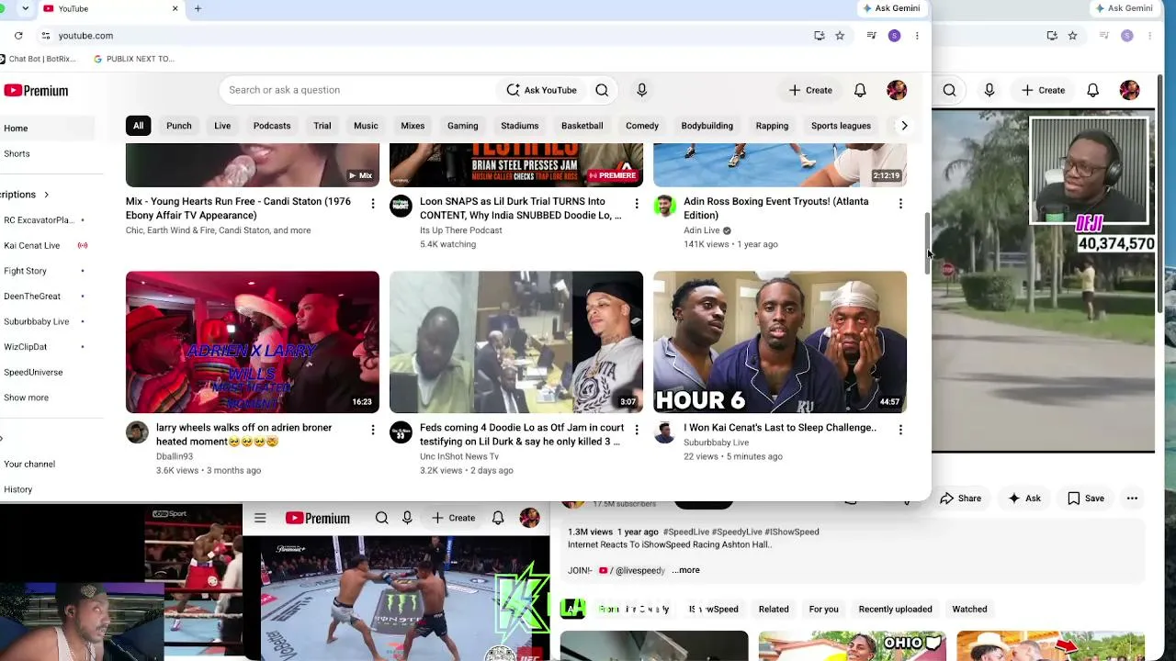Reload the youtube.com page
The width and height of the screenshot is (1176, 661).
pos(18,36)
